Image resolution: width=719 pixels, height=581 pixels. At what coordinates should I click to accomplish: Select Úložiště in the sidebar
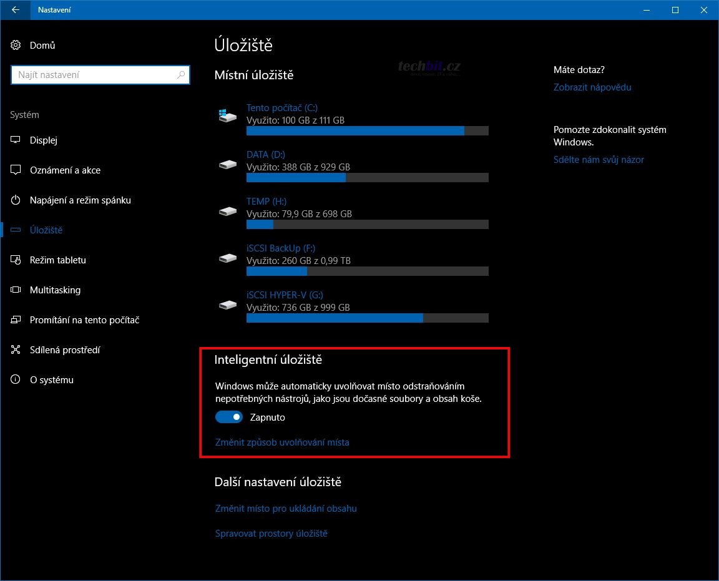(46, 230)
